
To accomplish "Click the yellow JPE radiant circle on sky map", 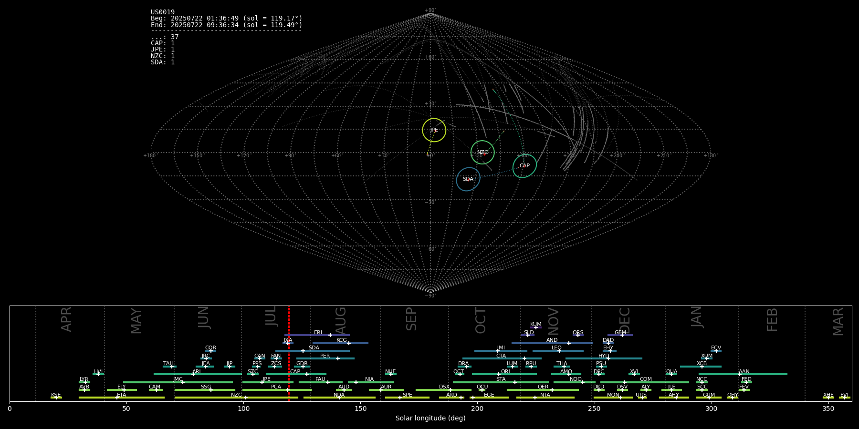I will (434, 130).
